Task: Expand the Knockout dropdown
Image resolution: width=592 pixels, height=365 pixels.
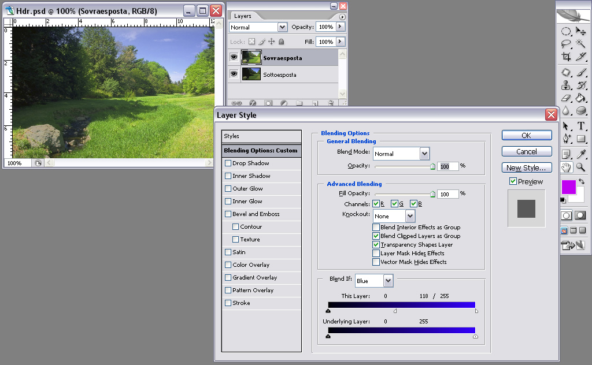Action: click(410, 216)
